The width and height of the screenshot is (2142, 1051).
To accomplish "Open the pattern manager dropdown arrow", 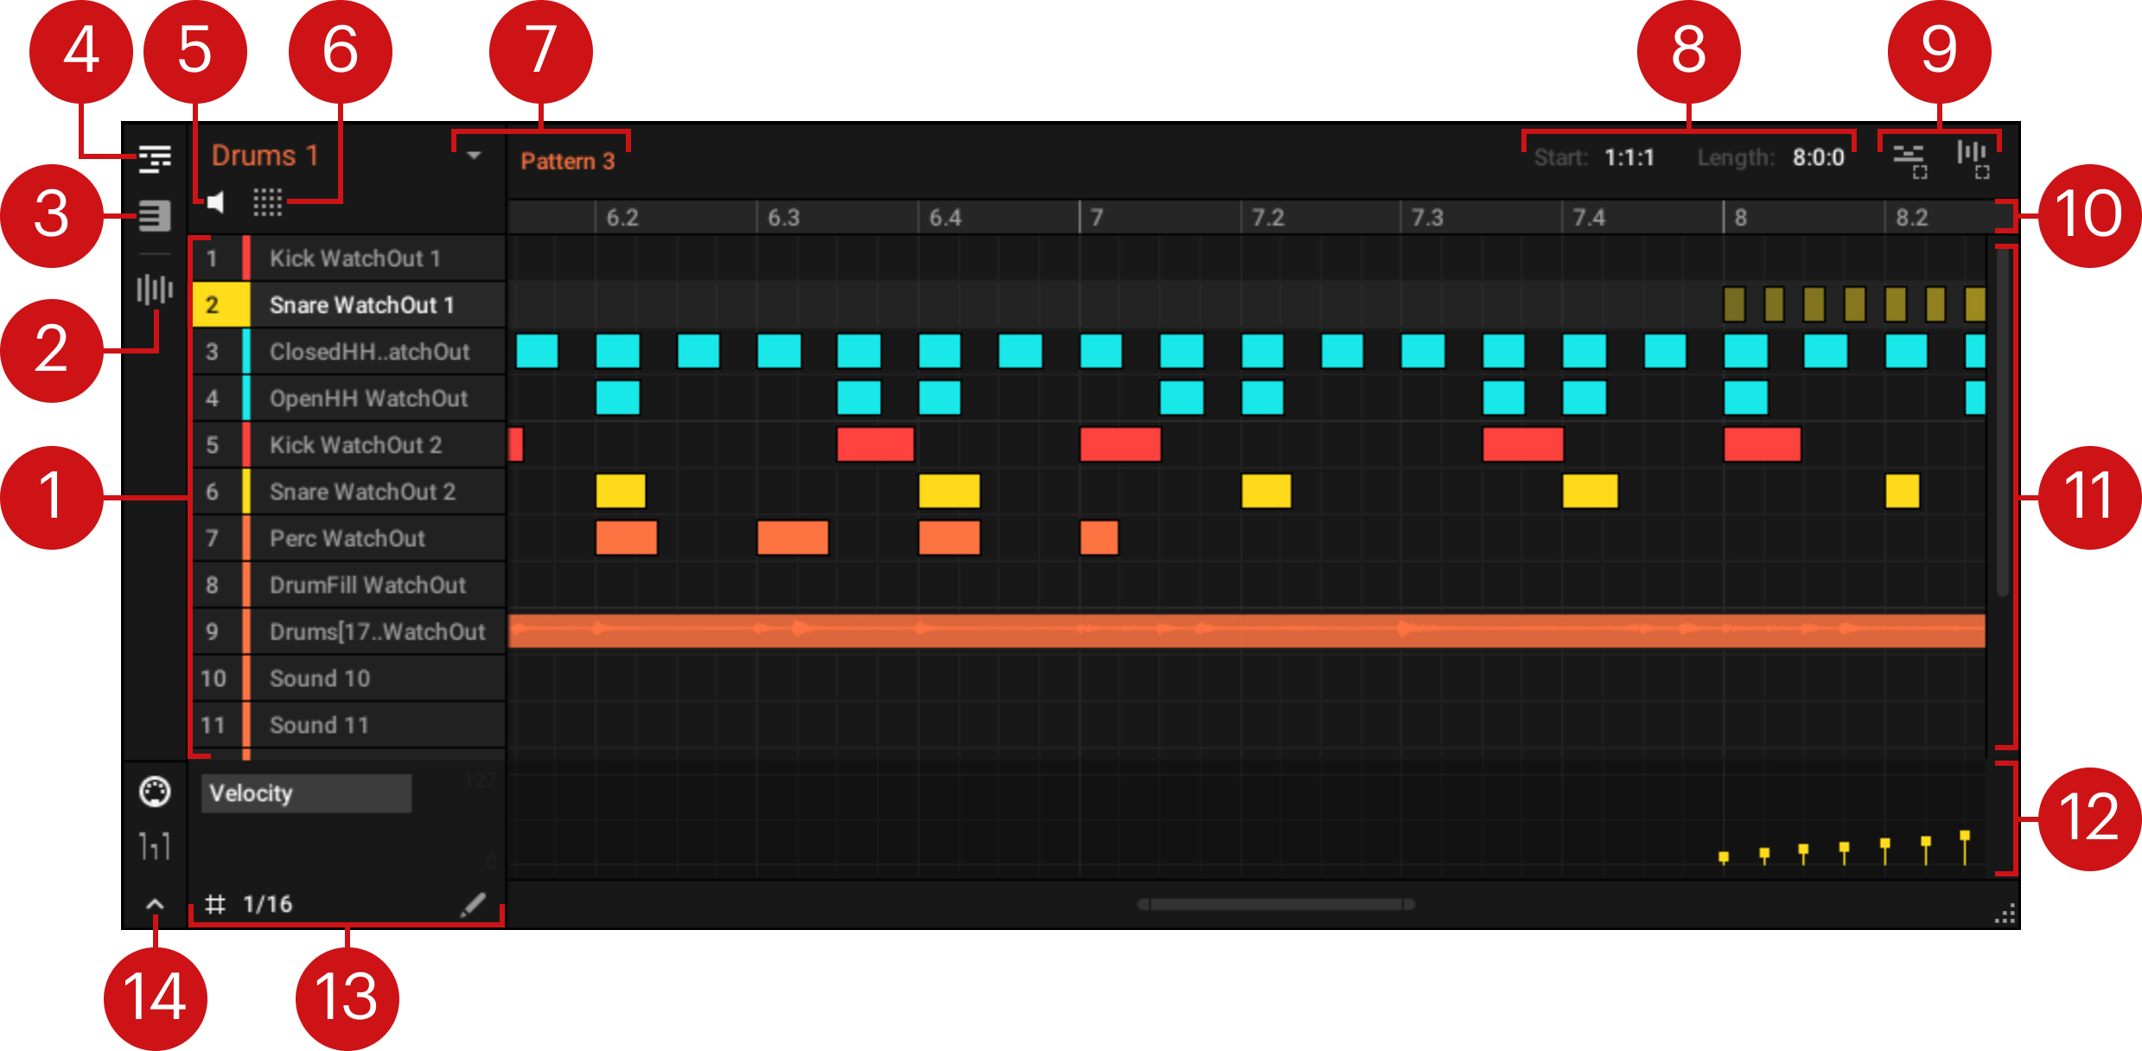I will 474,156.
